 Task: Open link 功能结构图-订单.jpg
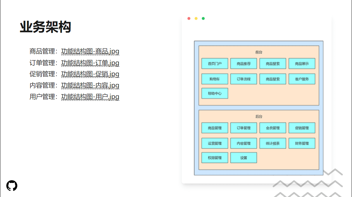(90, 63)
